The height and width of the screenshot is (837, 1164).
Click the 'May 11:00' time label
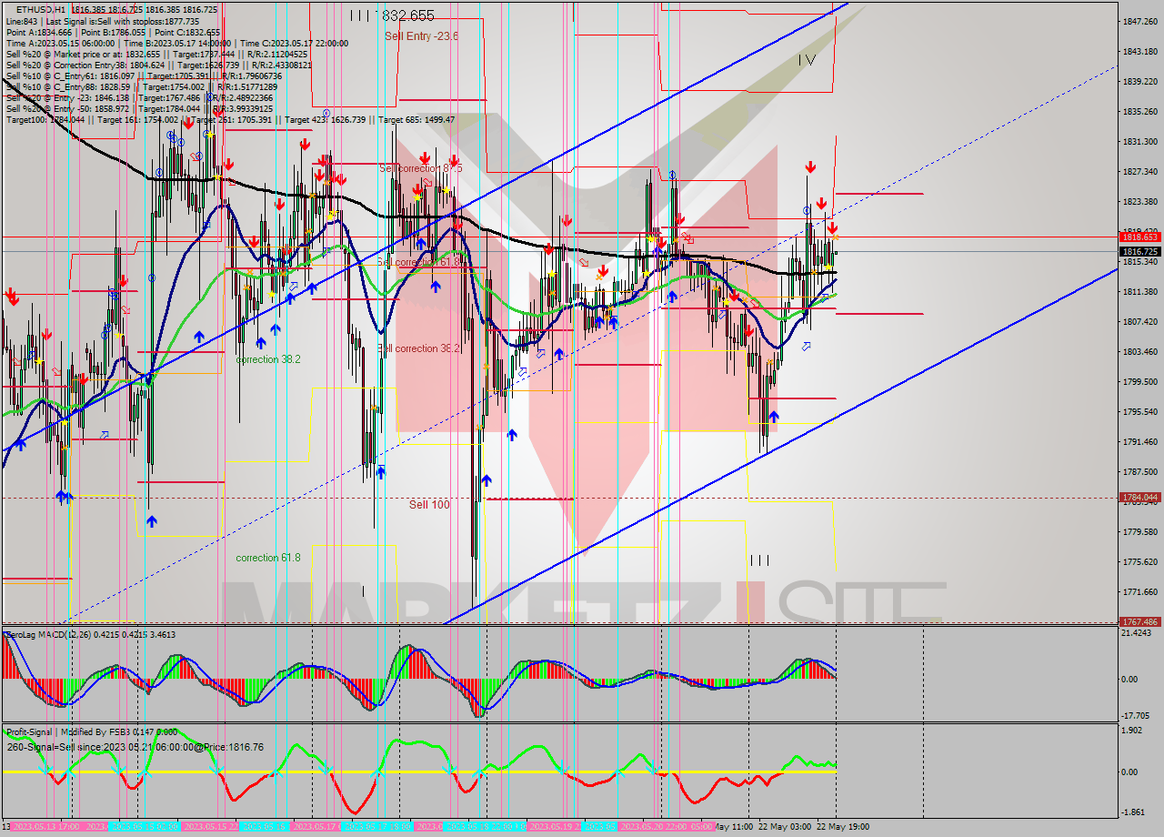tap(735, 827)
